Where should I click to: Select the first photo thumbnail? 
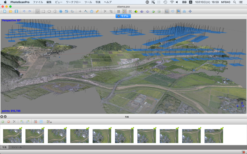tap(12, 136)
